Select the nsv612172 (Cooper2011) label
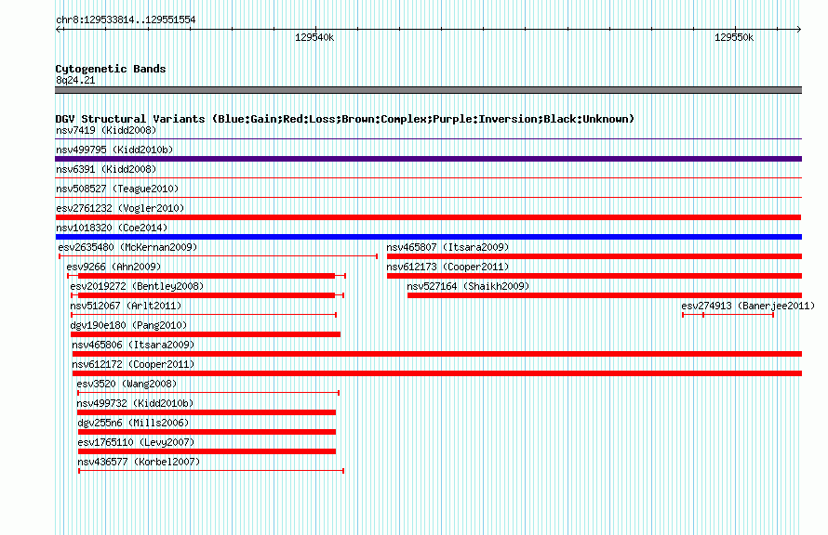828x535 pixels. click(133, 364)
